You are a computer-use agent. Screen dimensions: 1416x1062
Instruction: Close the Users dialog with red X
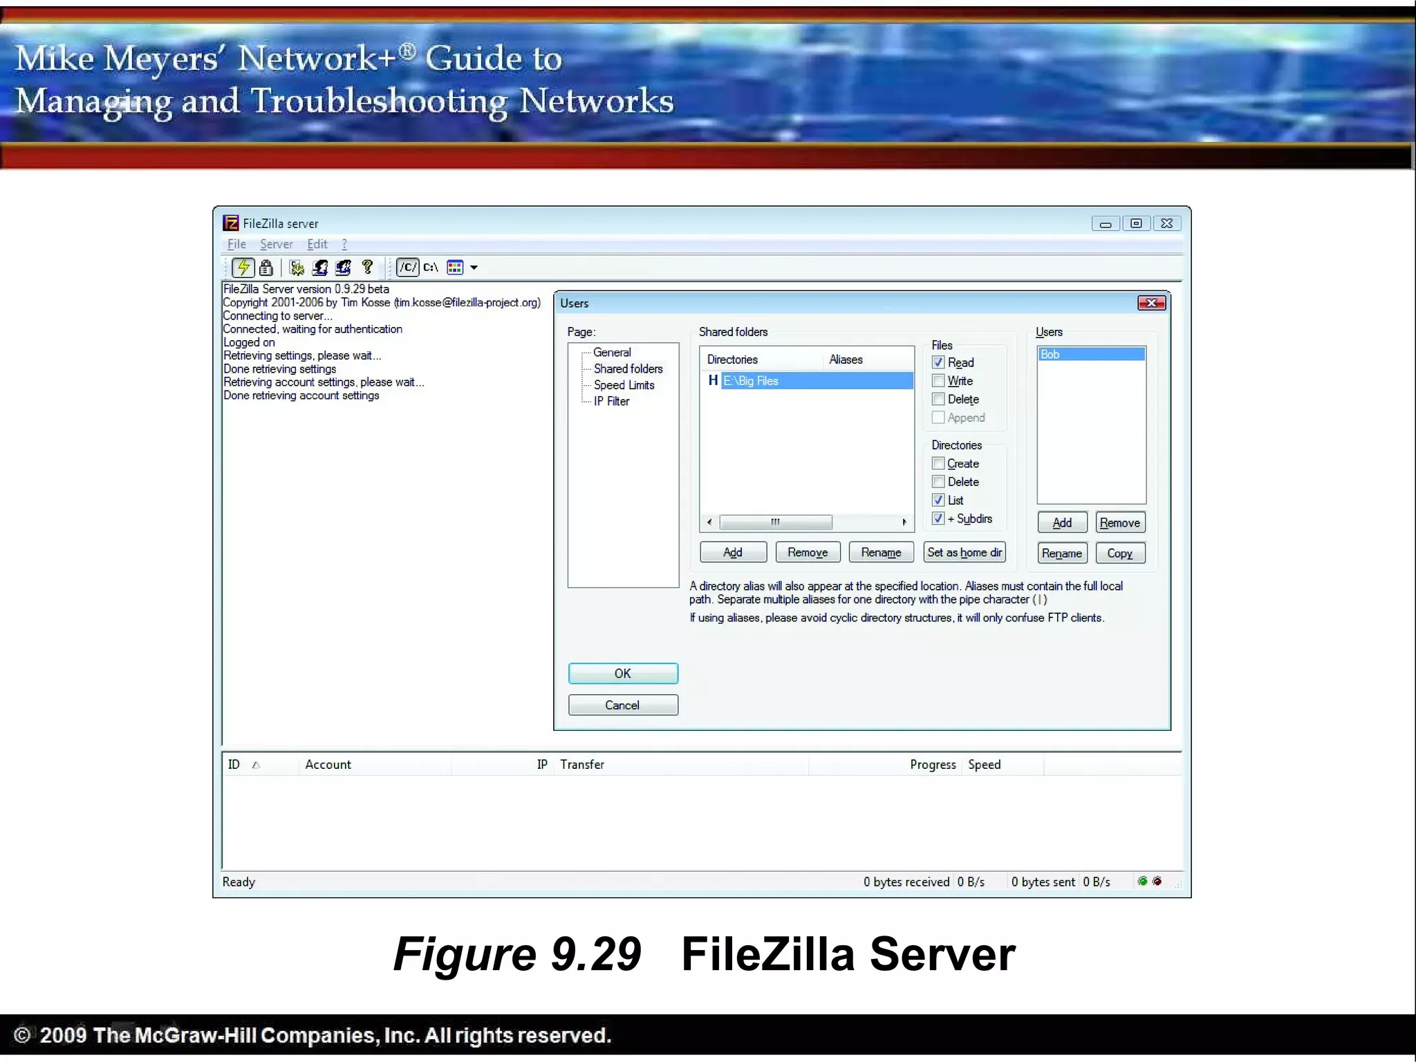point(1151,303)
